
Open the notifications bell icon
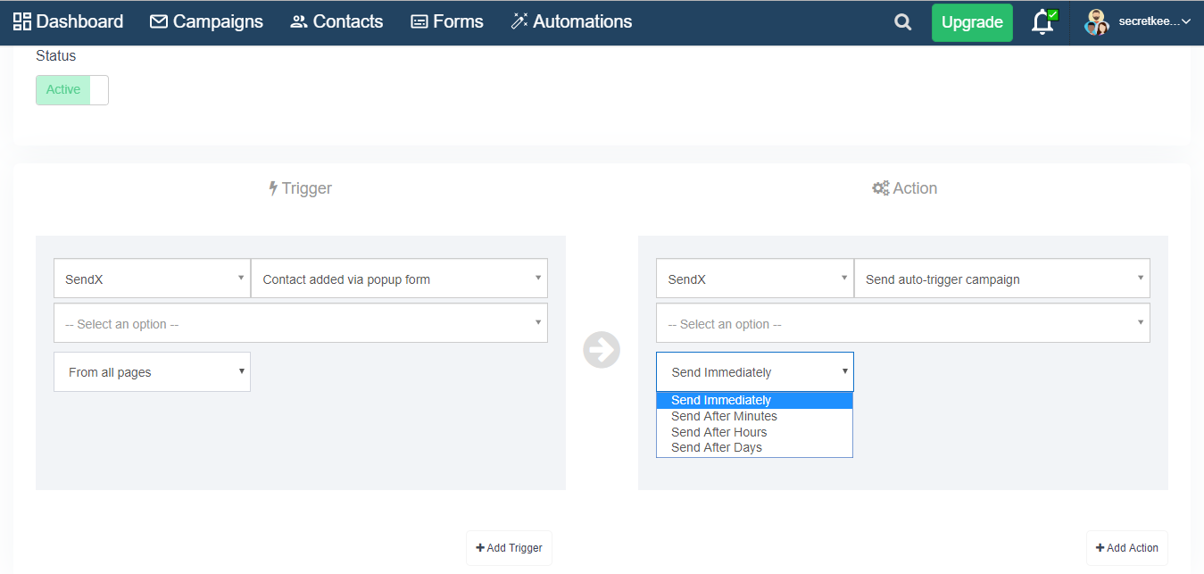pos(1042,22)
